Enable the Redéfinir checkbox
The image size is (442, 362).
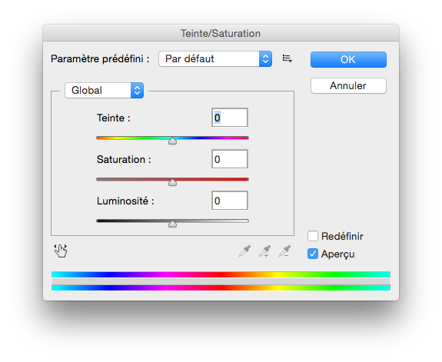coord(313,236)
